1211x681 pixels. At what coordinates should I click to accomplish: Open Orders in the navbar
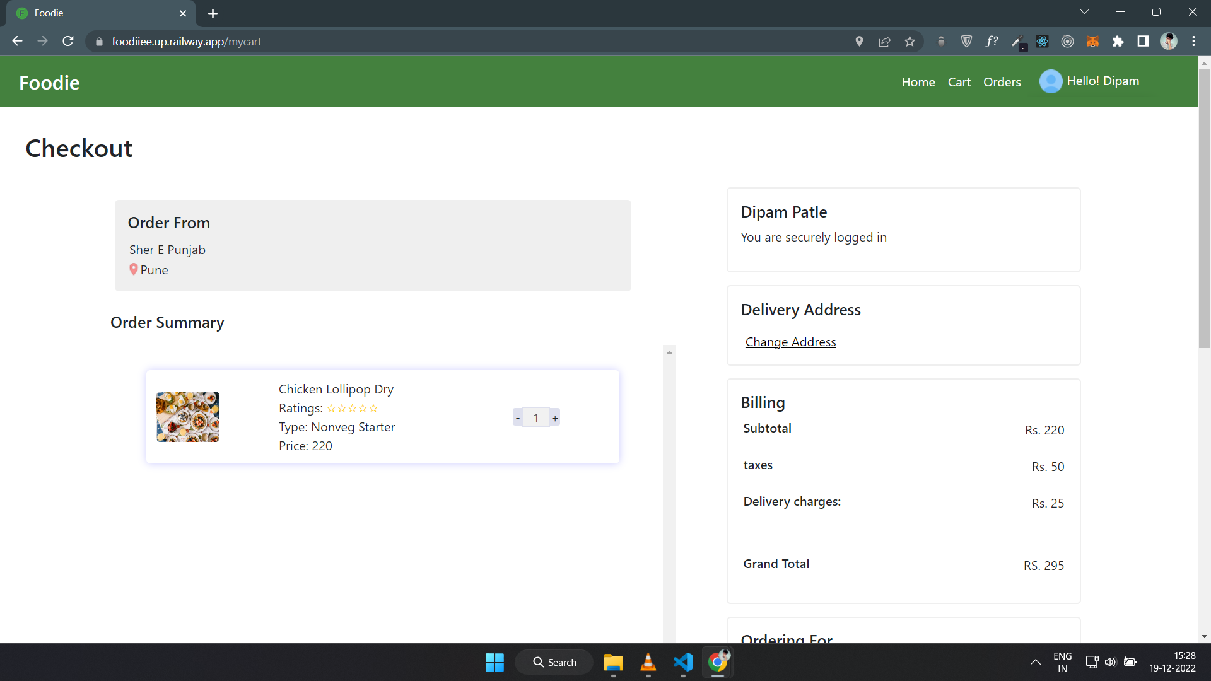1002,82
